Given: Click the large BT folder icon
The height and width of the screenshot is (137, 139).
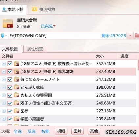Looking at the screenshot, I should point(8,23).
